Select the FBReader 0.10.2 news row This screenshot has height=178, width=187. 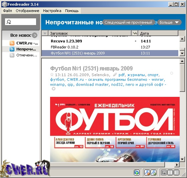click(x=110, y=47)
